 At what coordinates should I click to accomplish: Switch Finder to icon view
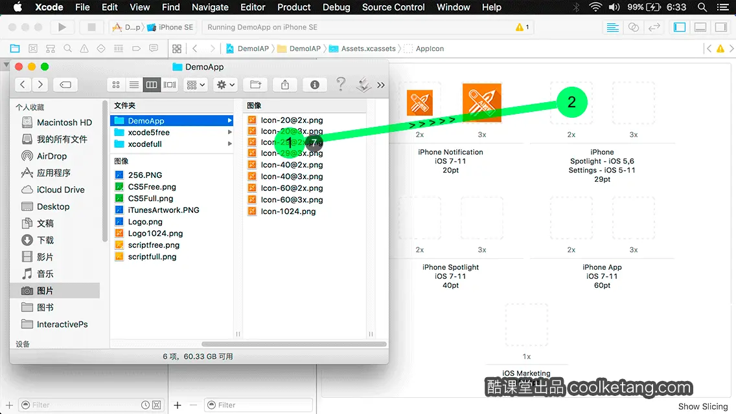pyautogui.click(x=115, y=84)
